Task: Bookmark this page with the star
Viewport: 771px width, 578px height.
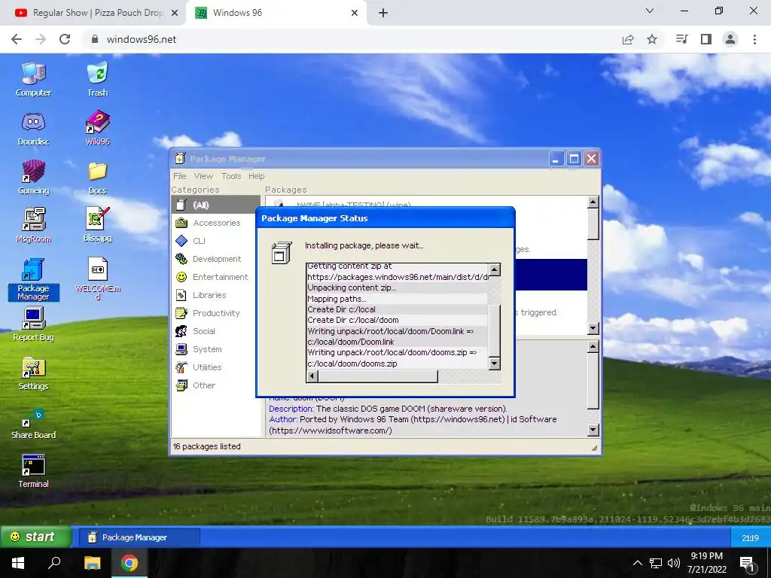Action: click(x=652, y=39)
